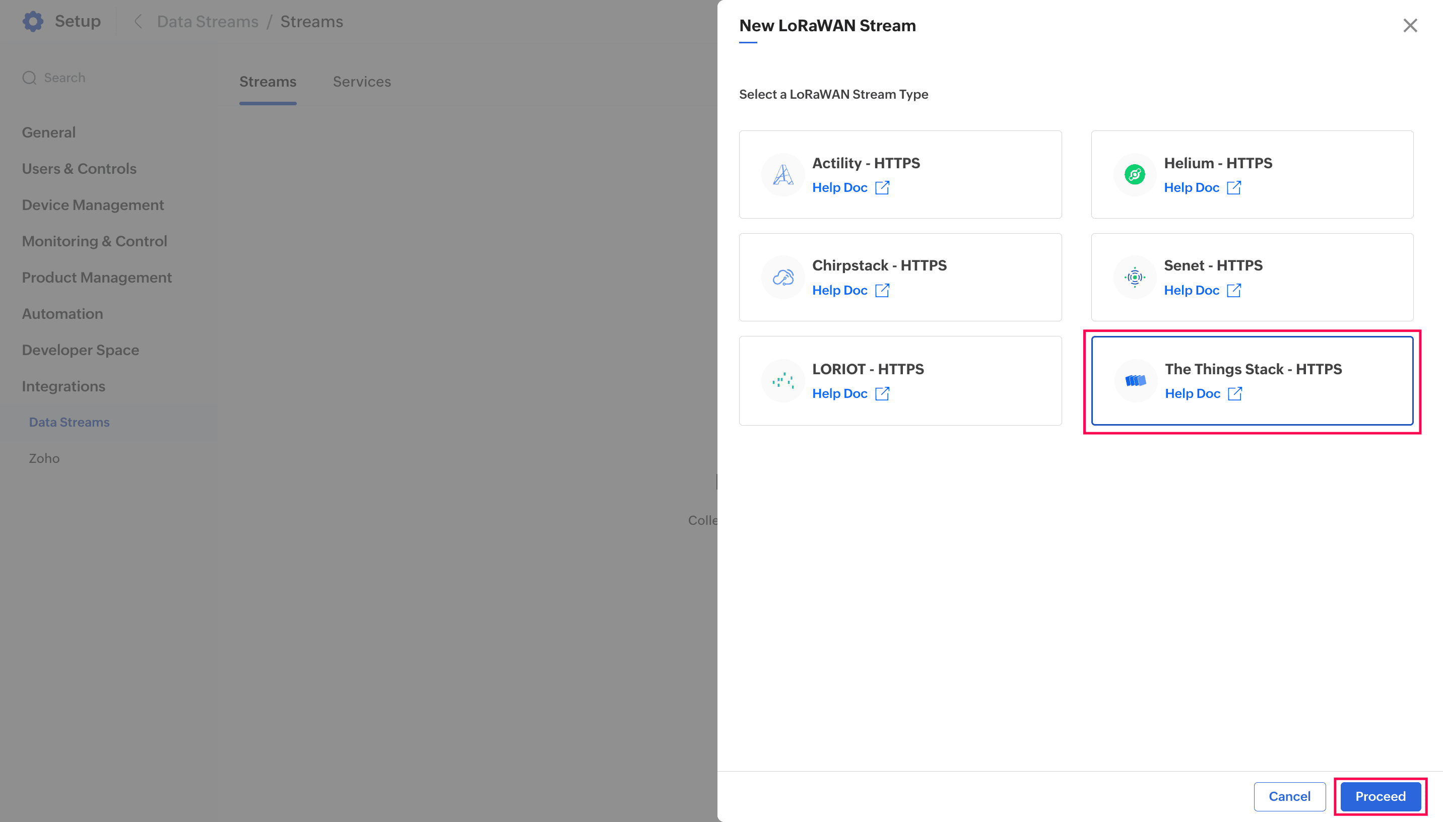Switch to the Services tab
The height and width of the screenshot is (822, 1443).
pyautogui.click(x=361, y=82)
